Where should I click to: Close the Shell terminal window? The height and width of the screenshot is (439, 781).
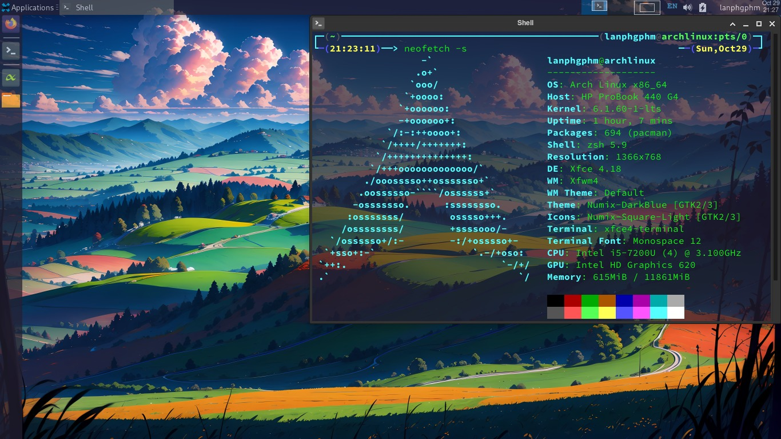[772, 23]
